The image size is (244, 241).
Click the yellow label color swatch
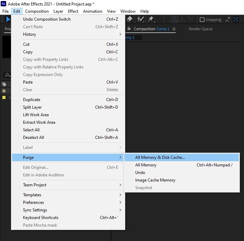pos(4,98)
